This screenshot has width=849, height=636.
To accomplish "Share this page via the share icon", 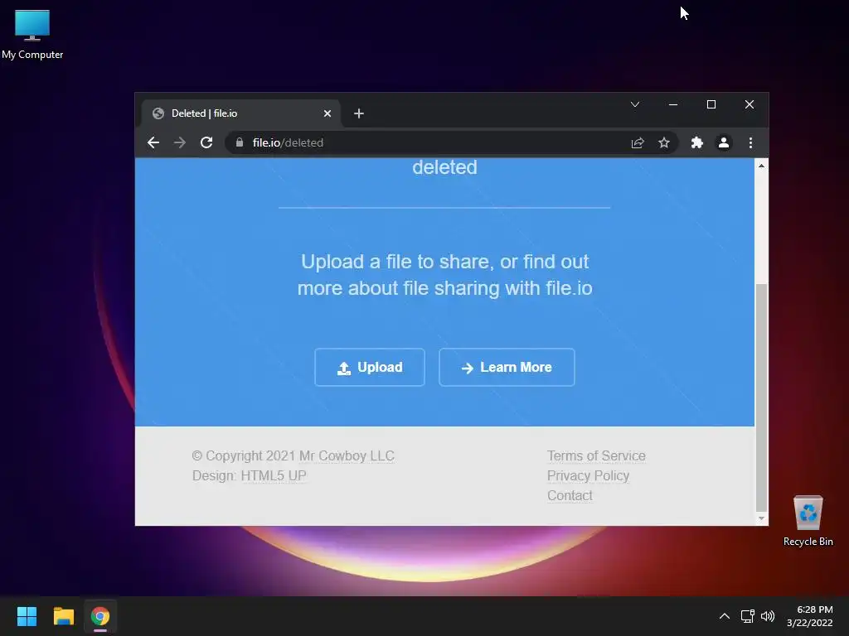I will 638,142.
